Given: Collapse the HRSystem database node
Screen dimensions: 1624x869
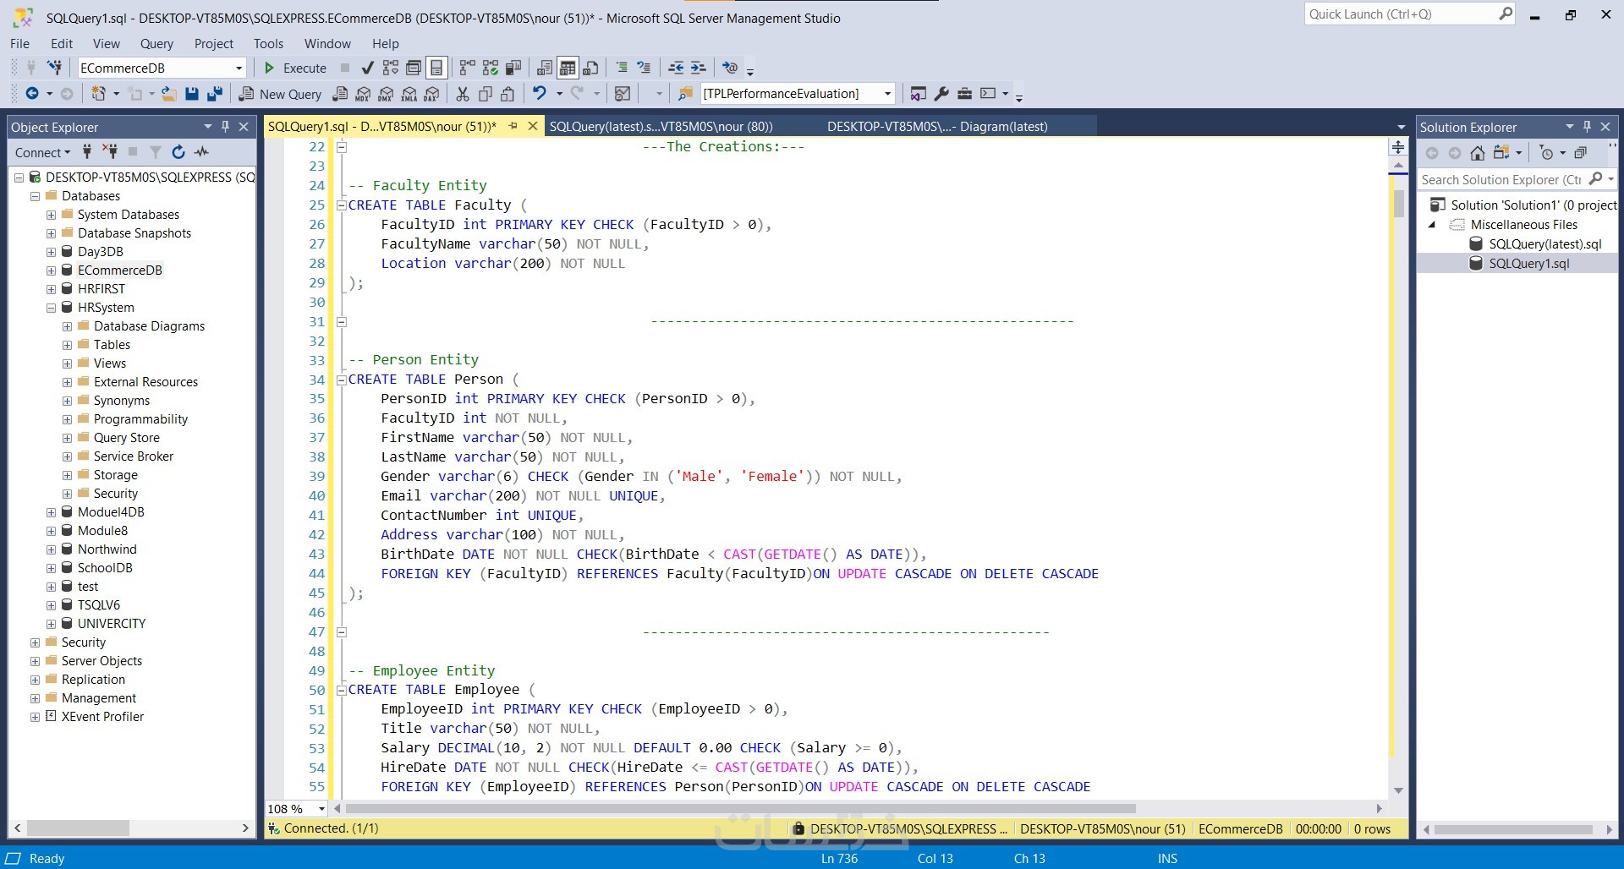Looking at the screenshot, I should (x=51, y=308).
